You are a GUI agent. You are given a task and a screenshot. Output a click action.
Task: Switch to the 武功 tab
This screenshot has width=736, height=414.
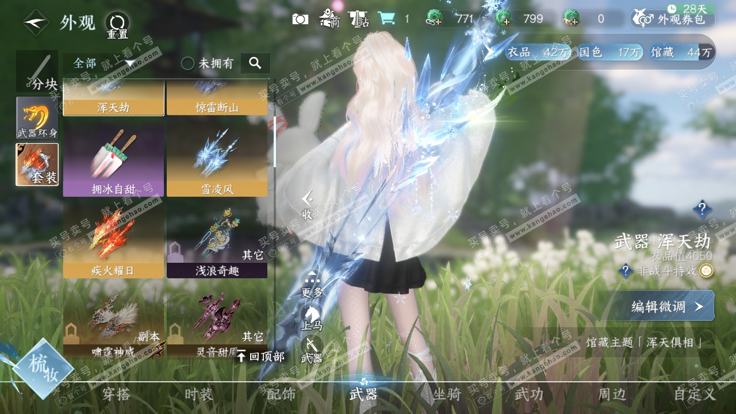(529, 394)
